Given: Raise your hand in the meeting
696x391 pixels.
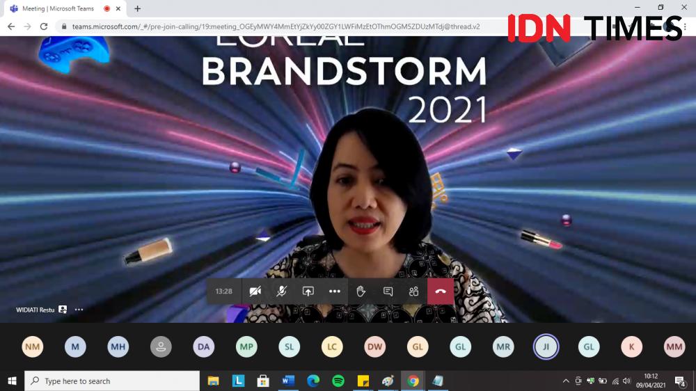Looking at the screenshot, I should [361, 292].
